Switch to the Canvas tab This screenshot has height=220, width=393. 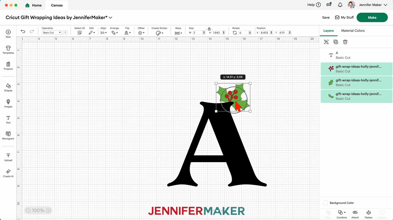pyautogui.click(x=57, y=5)
